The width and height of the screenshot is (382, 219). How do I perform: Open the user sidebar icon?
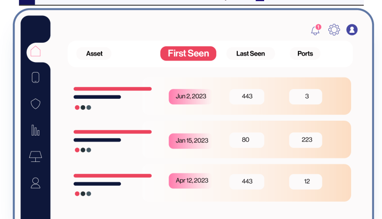35,183
